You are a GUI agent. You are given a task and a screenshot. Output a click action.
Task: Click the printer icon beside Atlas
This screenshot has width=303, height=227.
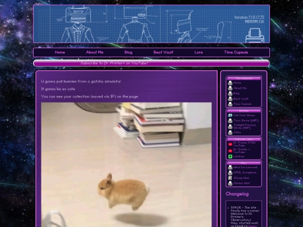pyautogui.click(x=230, y=133)
